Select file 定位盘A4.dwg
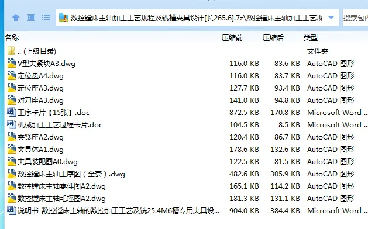368x229 pixels. click(40, 76)
